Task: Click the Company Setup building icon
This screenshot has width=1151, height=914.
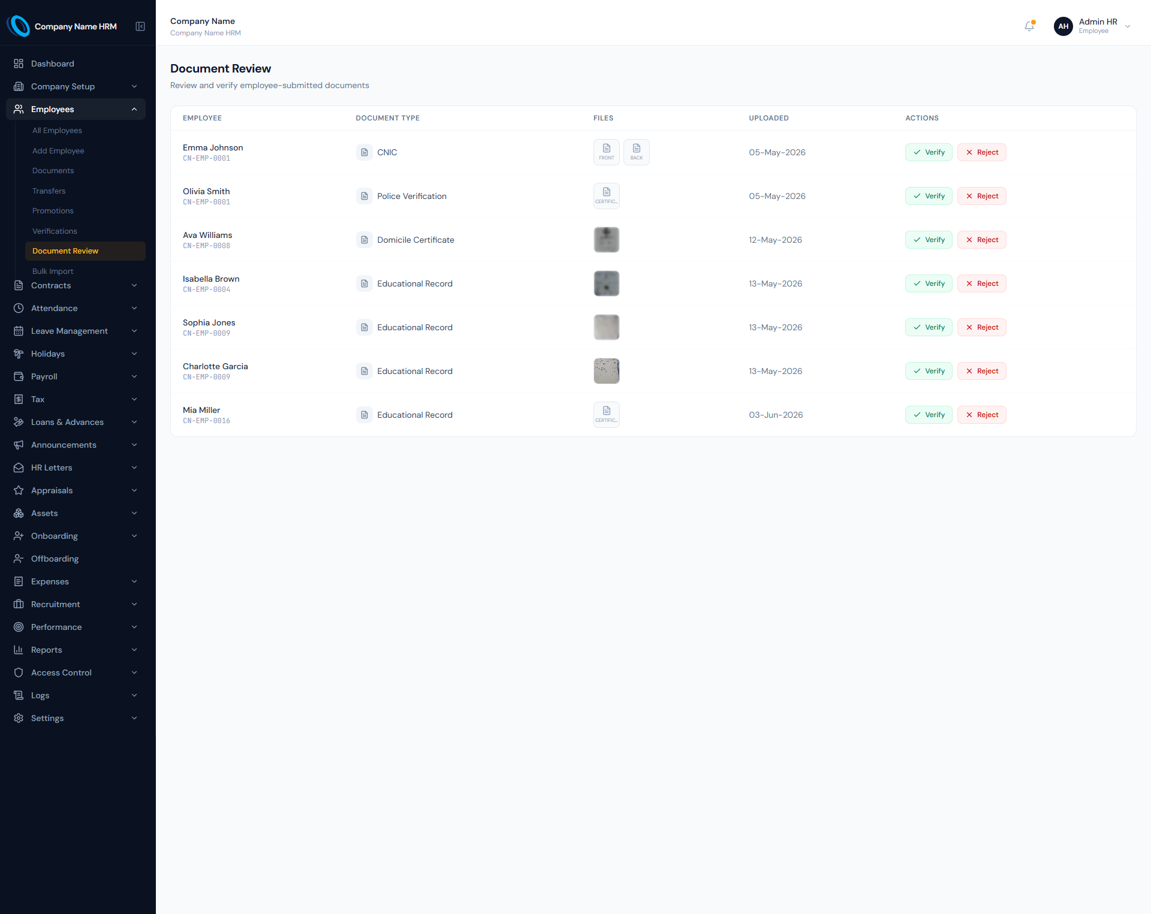Action: (x=19, y=86)
